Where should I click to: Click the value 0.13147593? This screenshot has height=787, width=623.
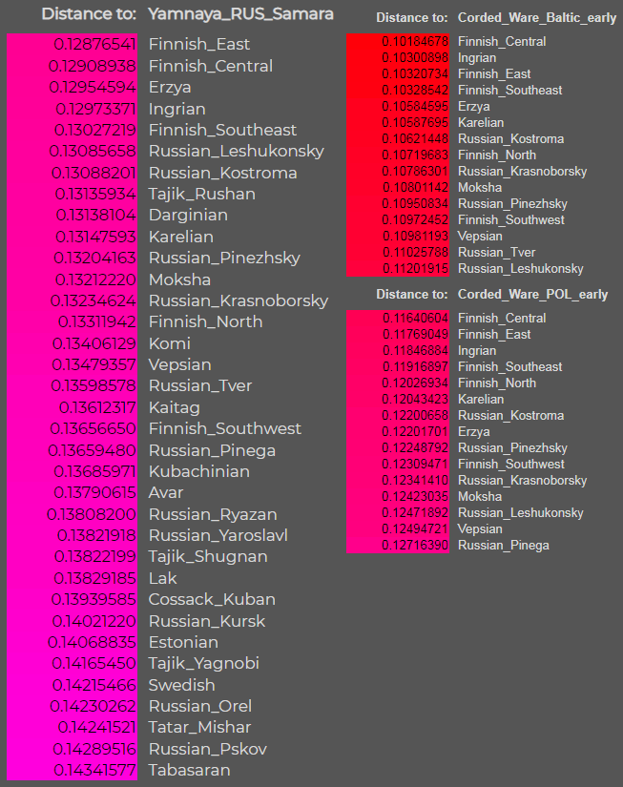coord(96,237)
